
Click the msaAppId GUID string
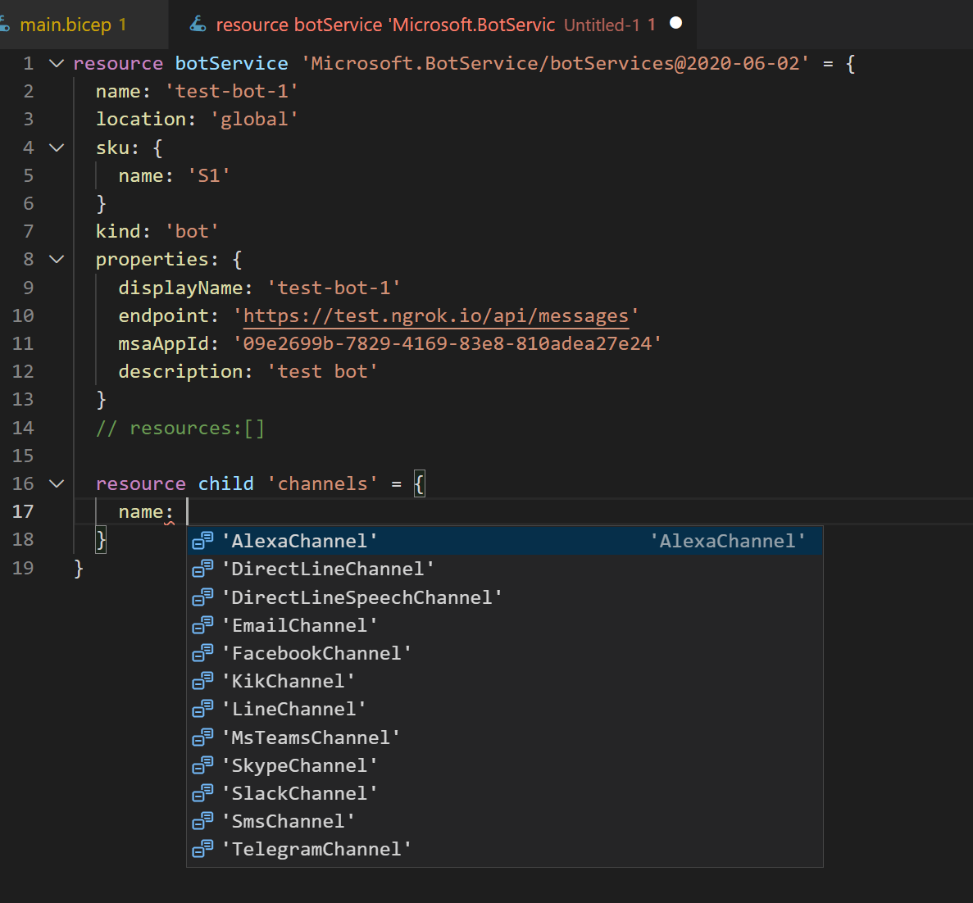(448, 343)
